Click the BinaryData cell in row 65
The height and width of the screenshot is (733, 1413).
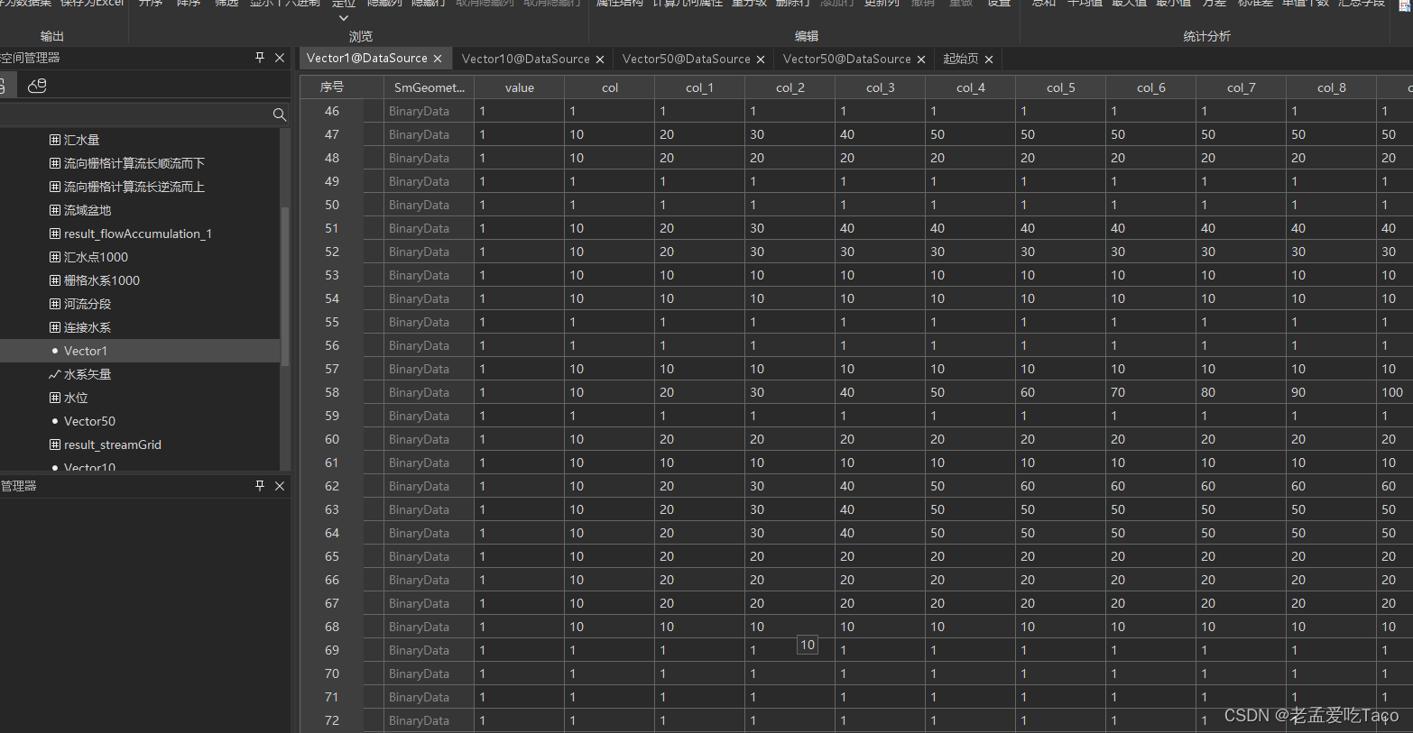click(429, 556)
